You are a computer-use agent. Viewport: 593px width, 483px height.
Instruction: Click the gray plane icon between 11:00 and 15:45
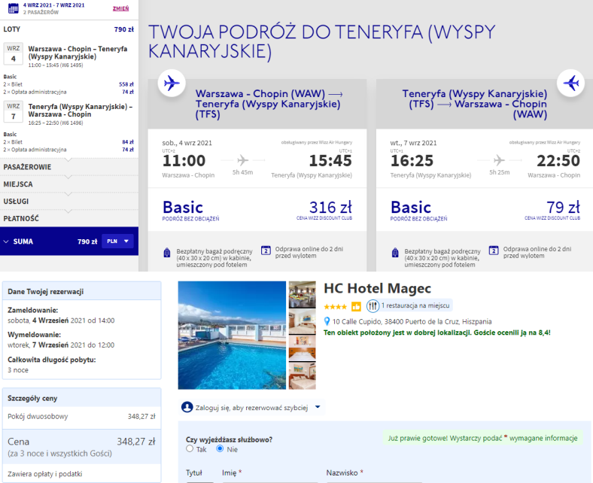243,160
